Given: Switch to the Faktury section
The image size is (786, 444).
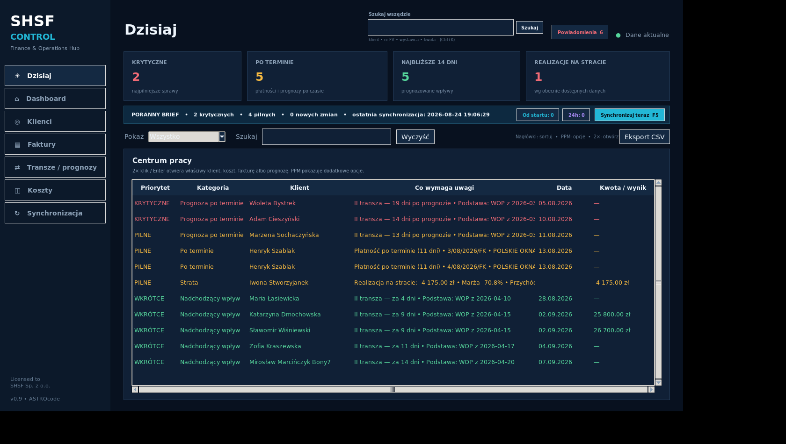Looking at the screenshot, I should coord(55,144).
